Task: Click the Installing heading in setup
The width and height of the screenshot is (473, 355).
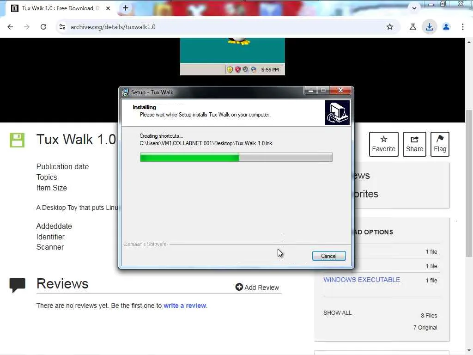Action: [x=144, y=107]
